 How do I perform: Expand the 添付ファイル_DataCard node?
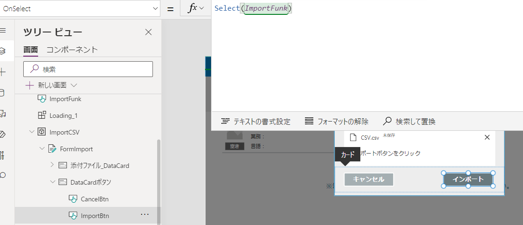coord(52,164)
